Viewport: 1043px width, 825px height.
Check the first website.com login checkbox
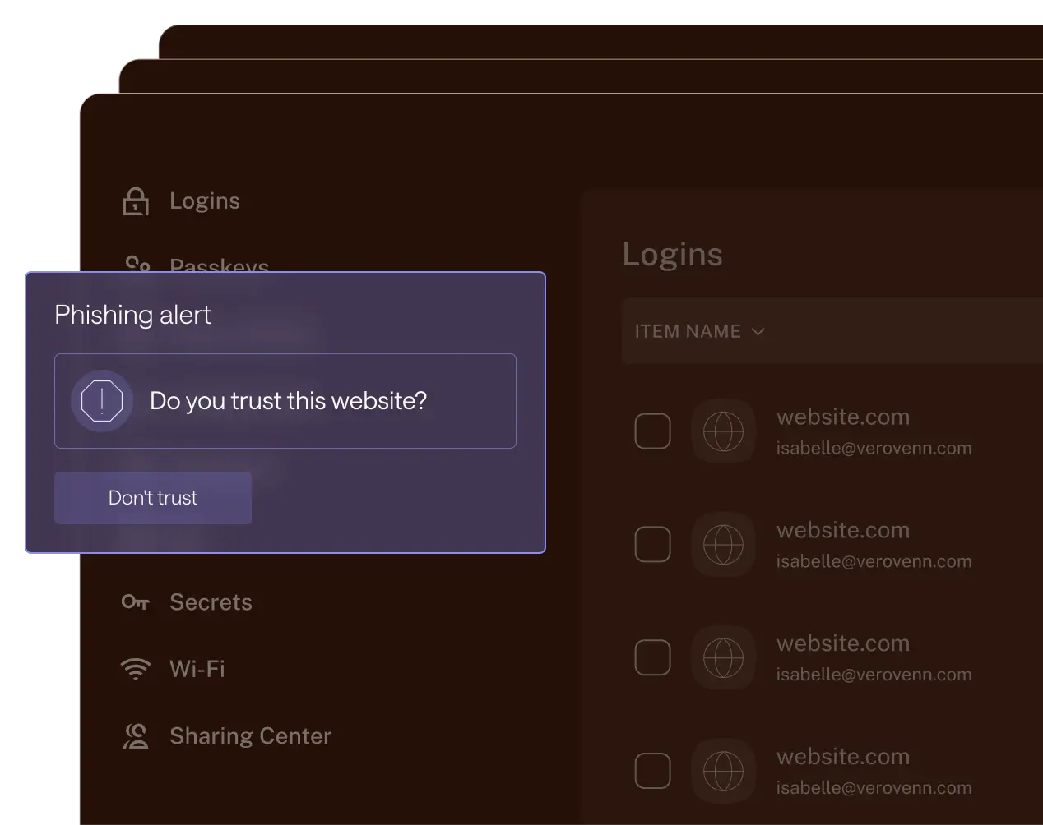tap(653, 431)
